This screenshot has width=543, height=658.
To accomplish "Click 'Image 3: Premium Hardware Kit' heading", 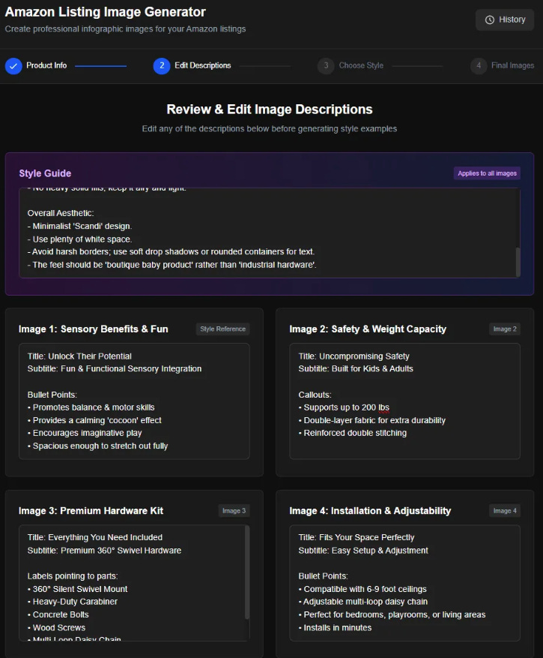I will [91, 511].
